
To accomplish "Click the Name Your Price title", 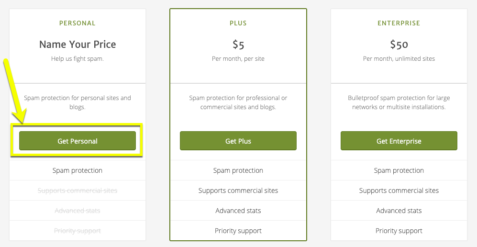I will point(78,45).
